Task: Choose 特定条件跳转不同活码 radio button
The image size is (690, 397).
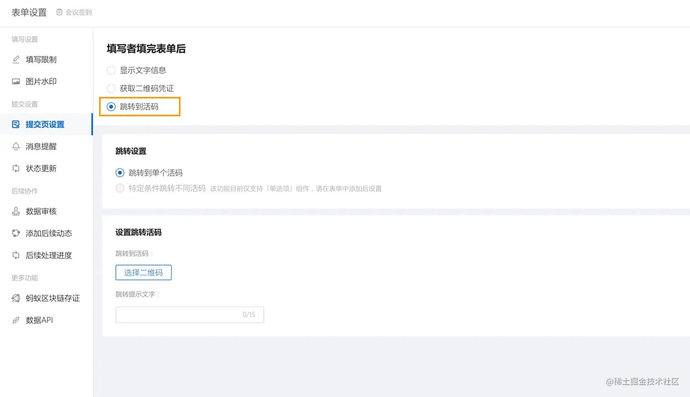Action: 120,188
